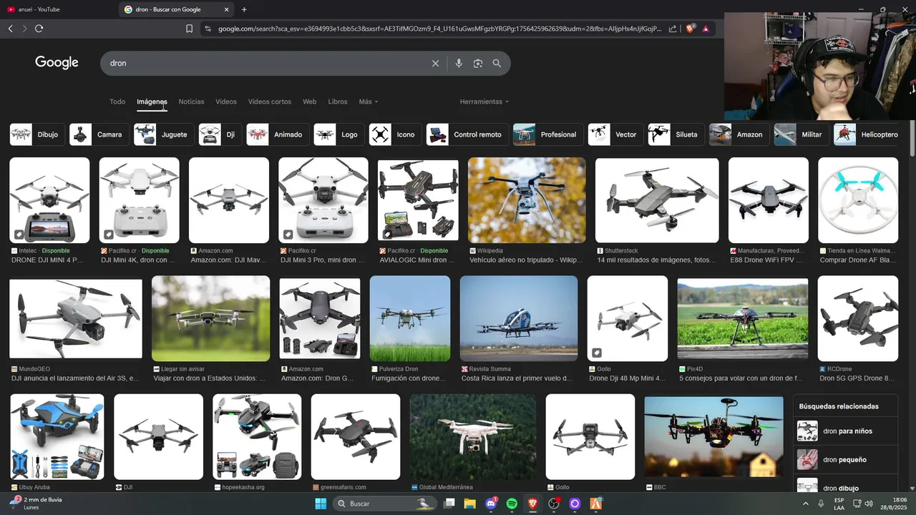Select the 'Control remoto' filter chip

click(x=467, y=134)
